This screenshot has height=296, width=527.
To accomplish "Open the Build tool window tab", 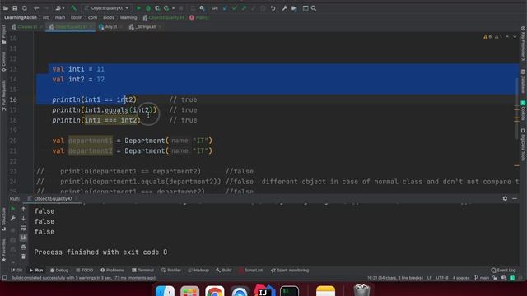I will click(224, 271).
